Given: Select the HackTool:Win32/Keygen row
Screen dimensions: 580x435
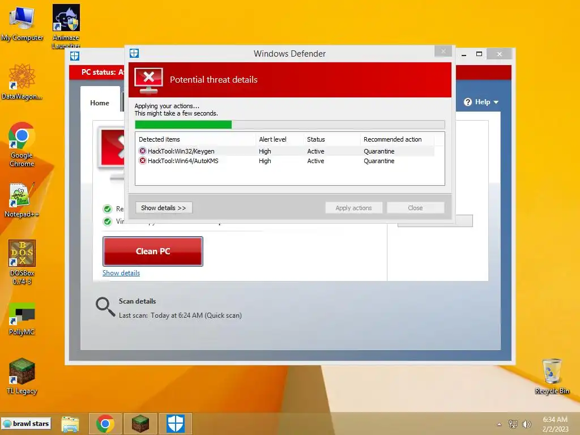Looking at the screenshot, I should pyautogui.click(x=285, y=151).
